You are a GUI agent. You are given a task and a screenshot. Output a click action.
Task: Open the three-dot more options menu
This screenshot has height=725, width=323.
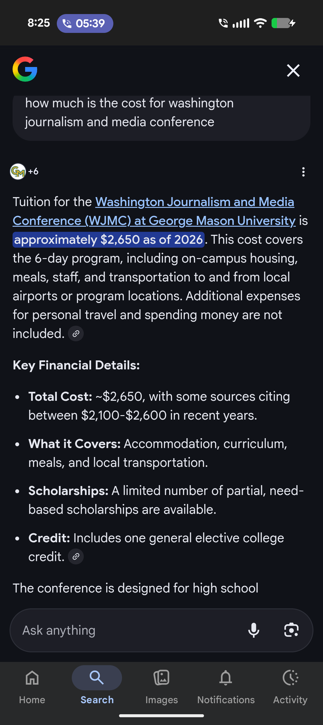tap(303, 172)
